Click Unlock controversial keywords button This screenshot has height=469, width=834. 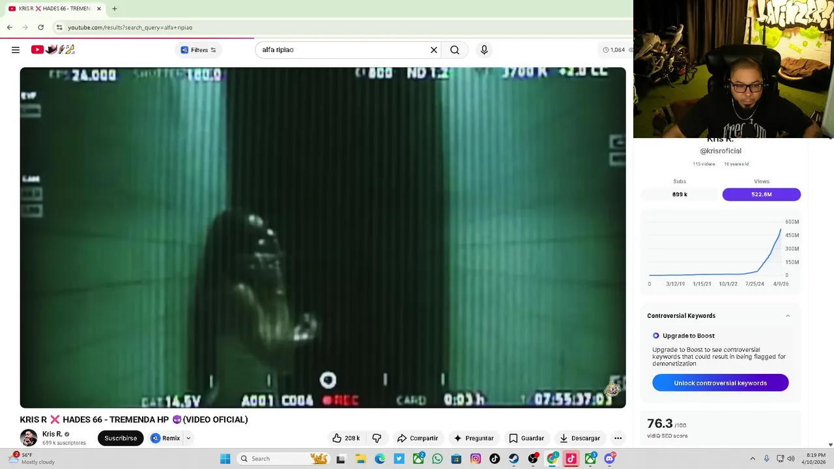click(721, 383)
